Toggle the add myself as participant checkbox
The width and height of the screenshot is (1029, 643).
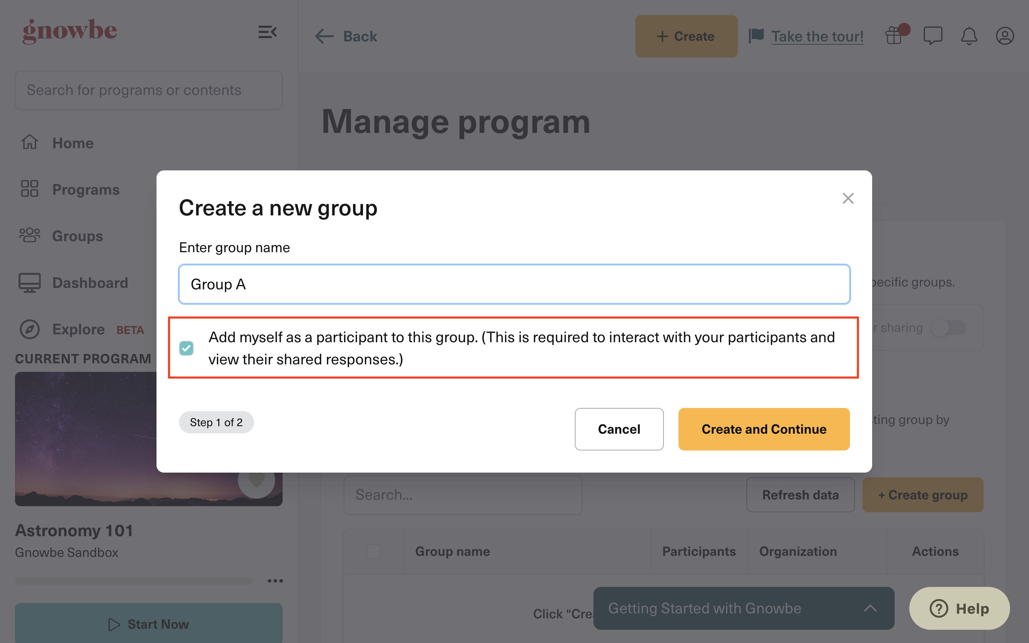186,348
